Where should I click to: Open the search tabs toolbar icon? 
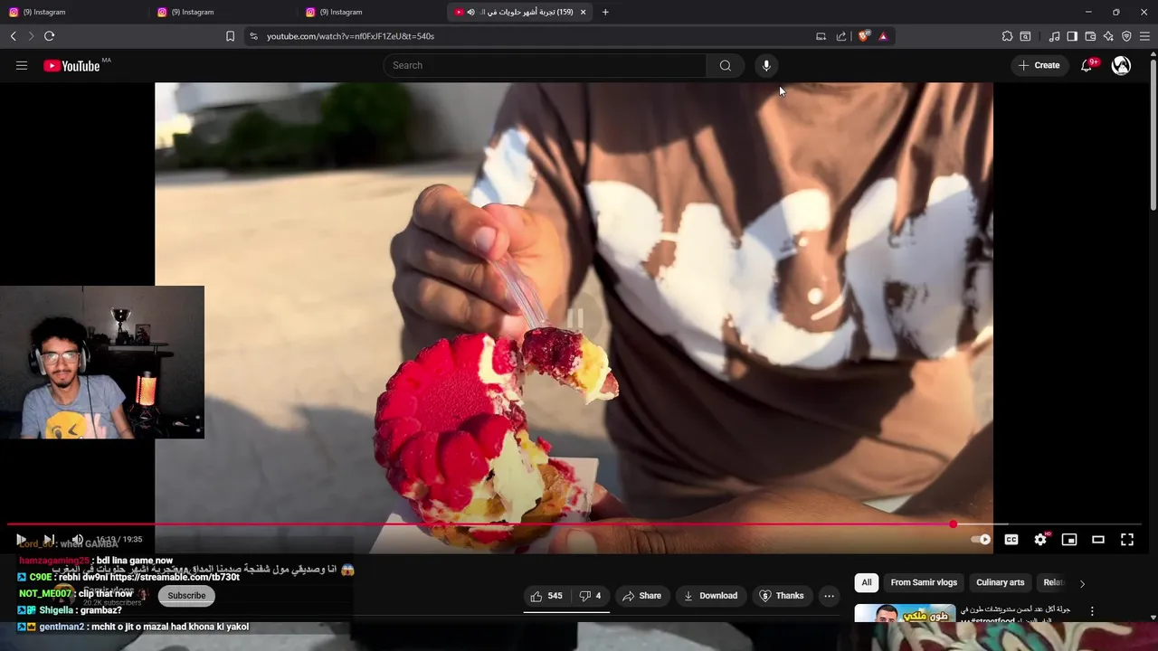pos(1025,36)
